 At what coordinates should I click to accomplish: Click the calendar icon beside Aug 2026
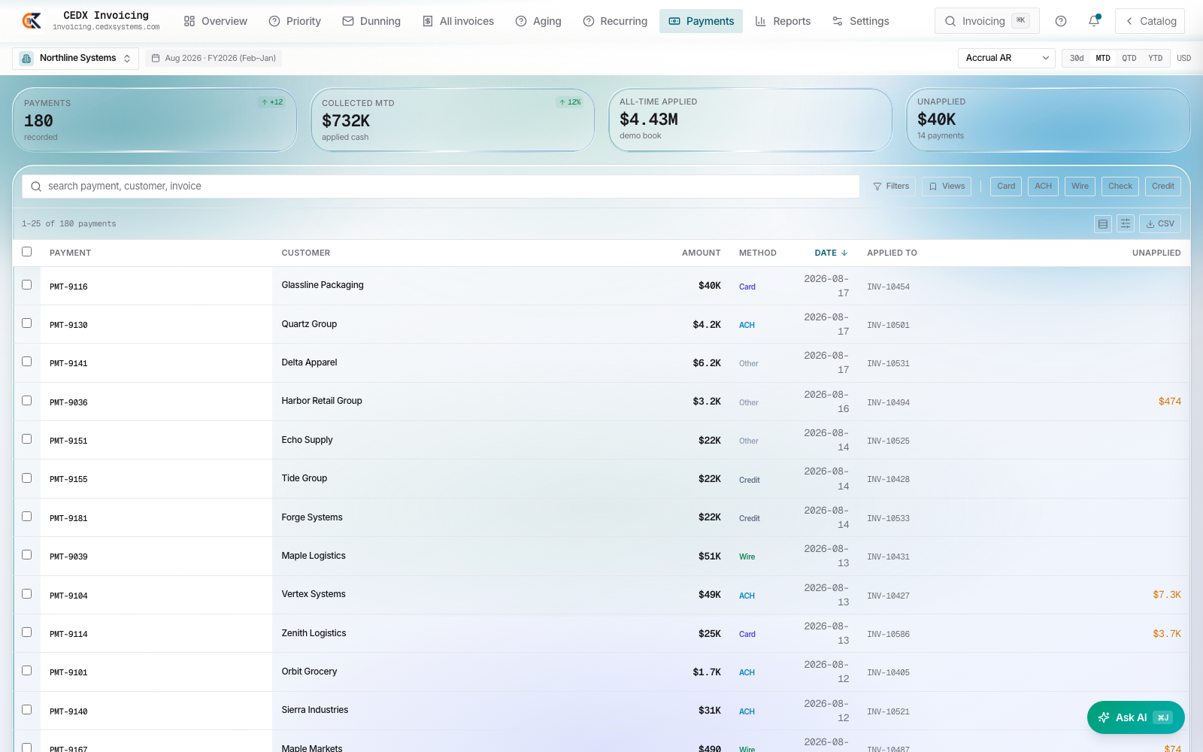(156, 58)
